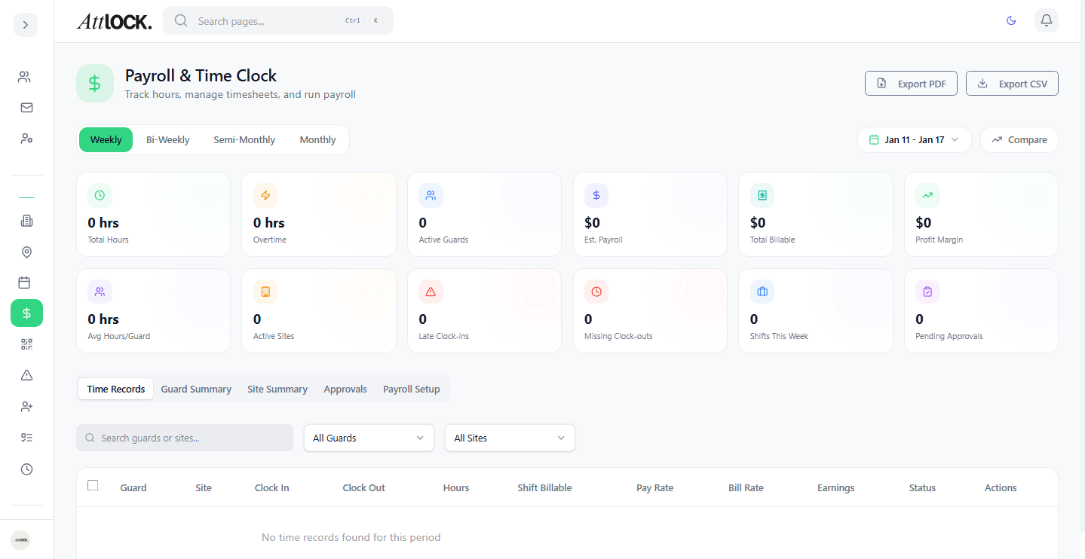Toggle dark mode with the moon icon
Screen dimensions: 1085x559
tap(1011, 20)
